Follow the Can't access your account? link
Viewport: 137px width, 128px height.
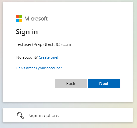tap(39, 68)
